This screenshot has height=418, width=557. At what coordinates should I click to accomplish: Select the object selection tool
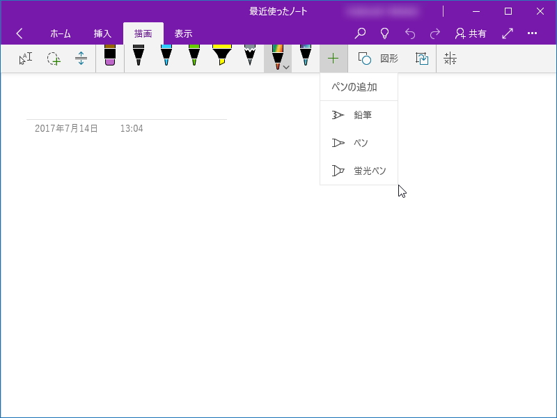[24, 59]
